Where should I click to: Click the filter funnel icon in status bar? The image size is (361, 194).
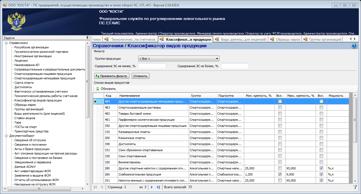[355, 187]
